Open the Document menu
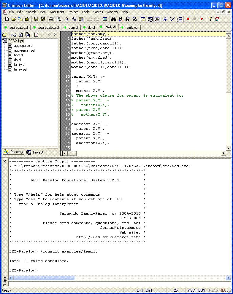 pos(57,12)
